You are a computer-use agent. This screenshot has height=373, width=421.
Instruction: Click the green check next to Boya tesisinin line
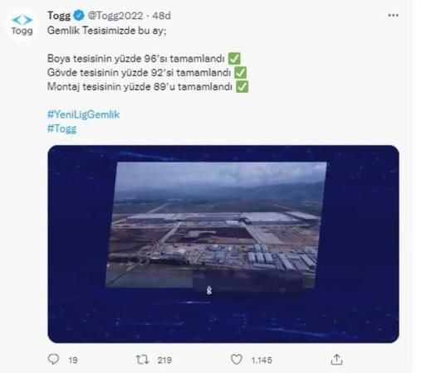click(234, 59)
